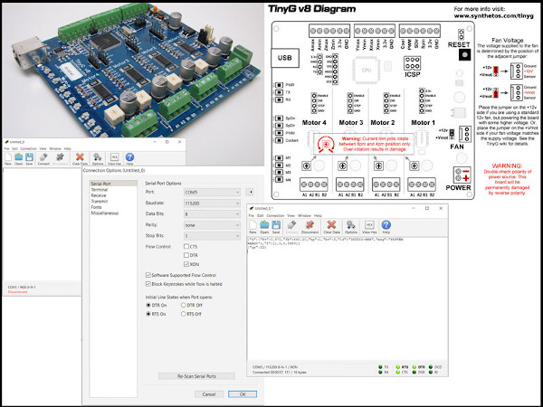Uncheck the XON flow control checkbox
The height and width of the screenshot is (407, 543).
tap(186, 264)
